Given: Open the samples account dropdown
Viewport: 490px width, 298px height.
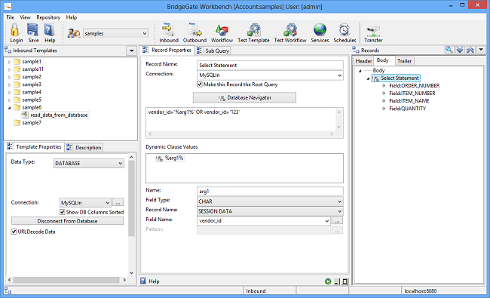Looking at the screenshot, I should click(x=145, y=33).
